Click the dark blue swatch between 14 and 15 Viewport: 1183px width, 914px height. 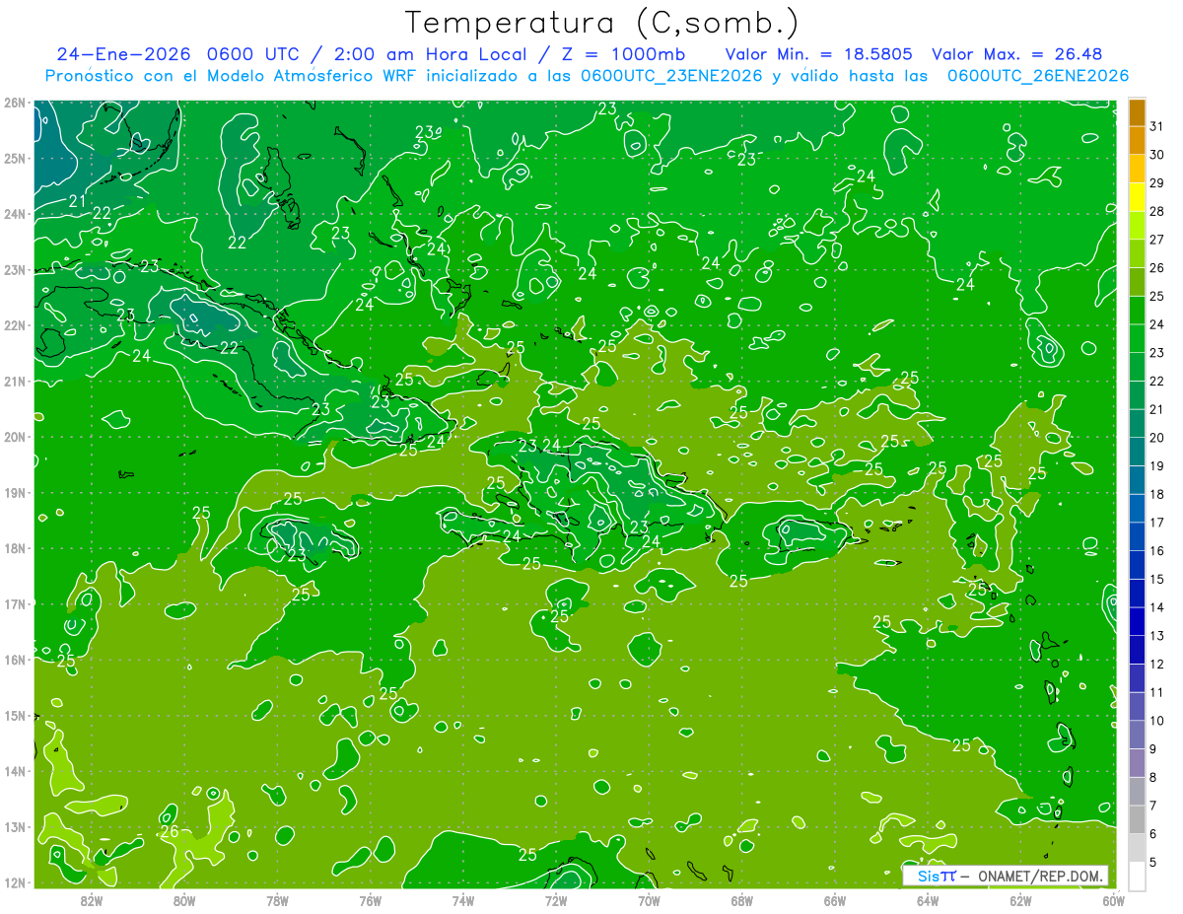[x=1137, y=594]
